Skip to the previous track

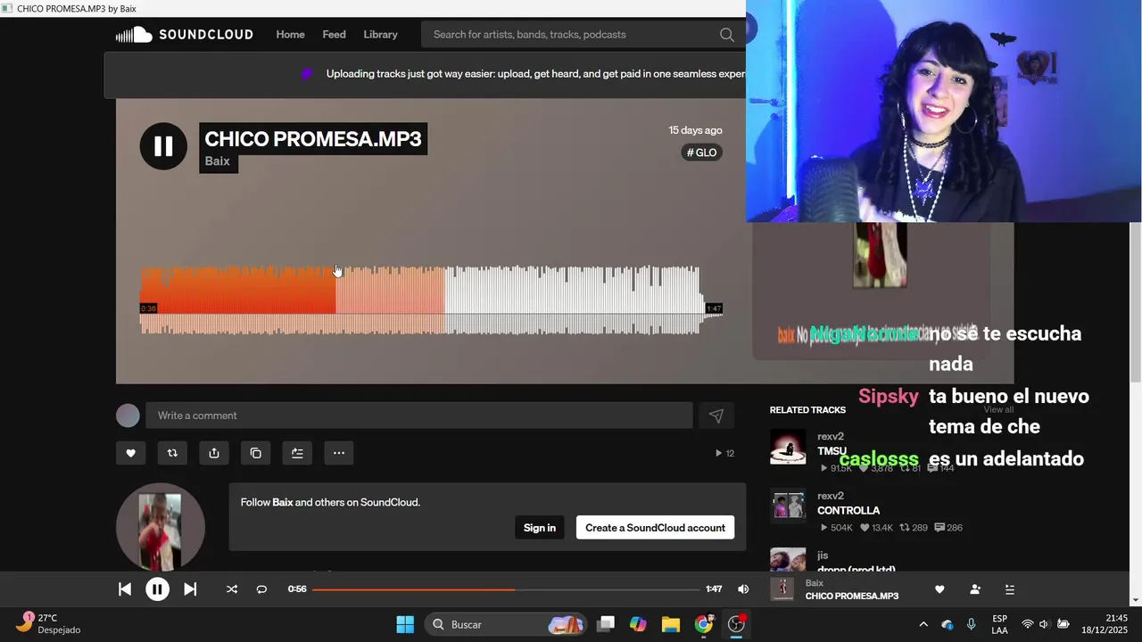pos(125,589)
